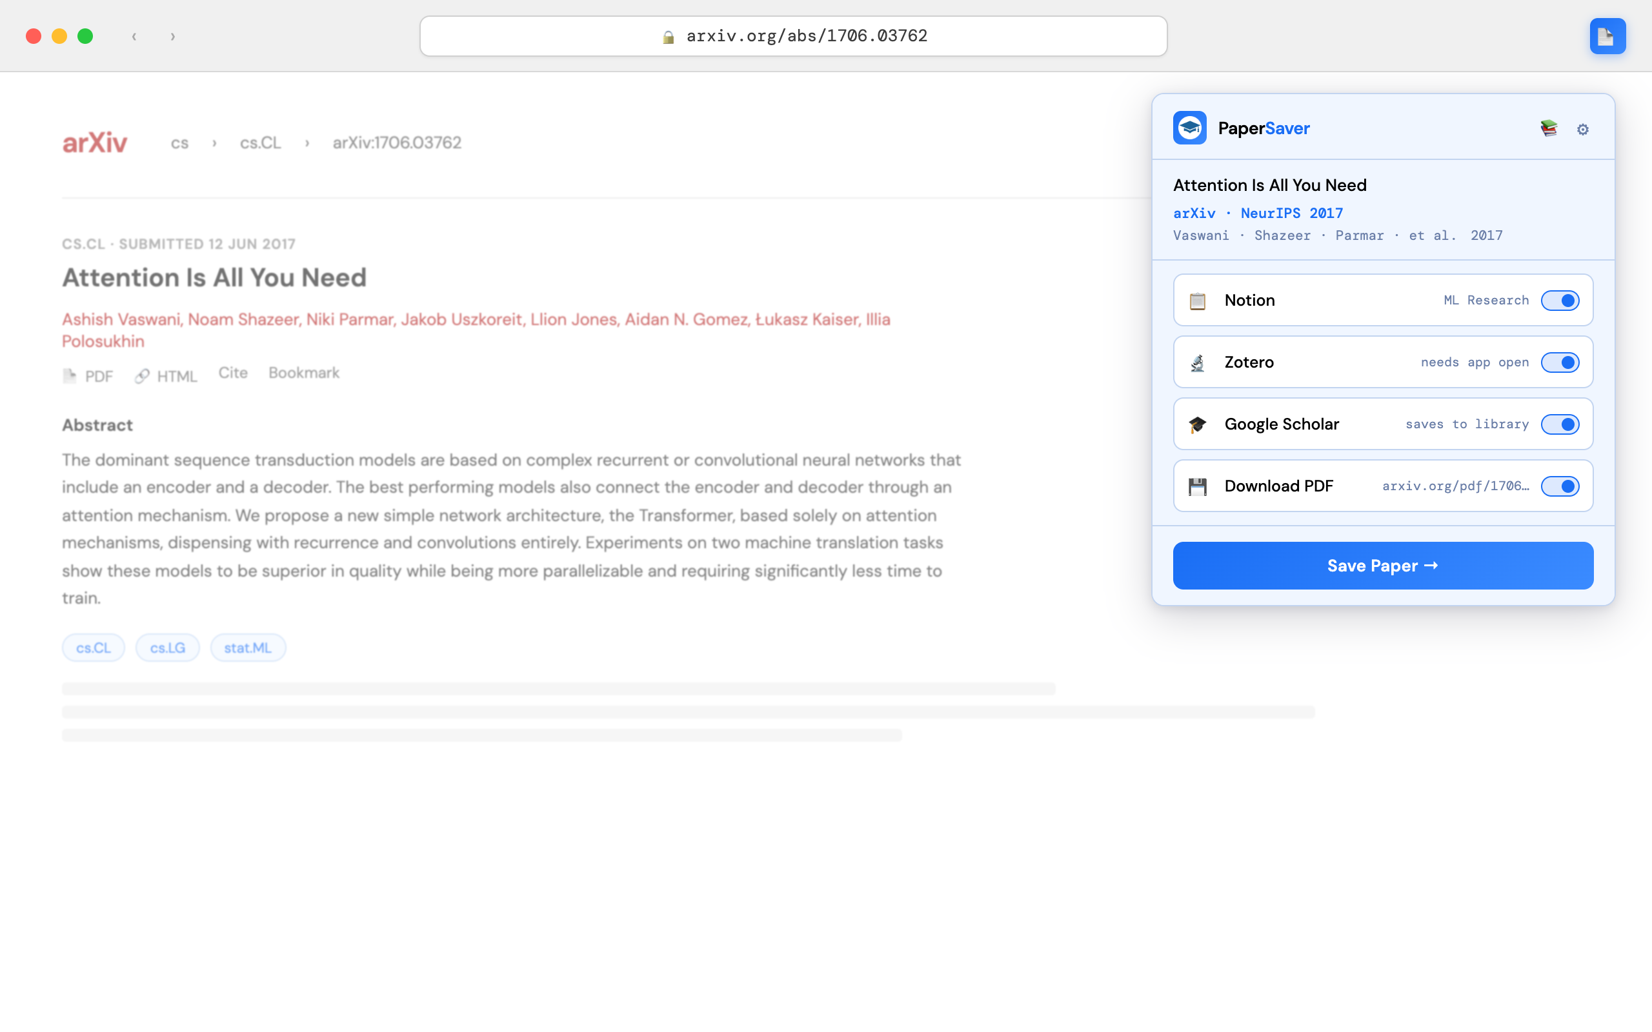The height and width of the screenshot is (1032, 1652).
Task: Click the PaperSaver extension icon in browser toolbar
Action: point(1607,36)
